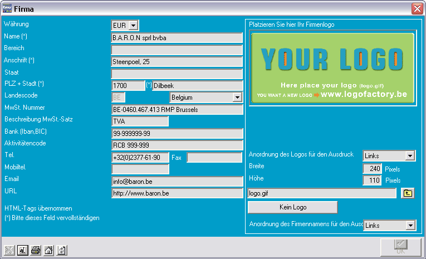Click the Höhe field 110

point(372,180)
